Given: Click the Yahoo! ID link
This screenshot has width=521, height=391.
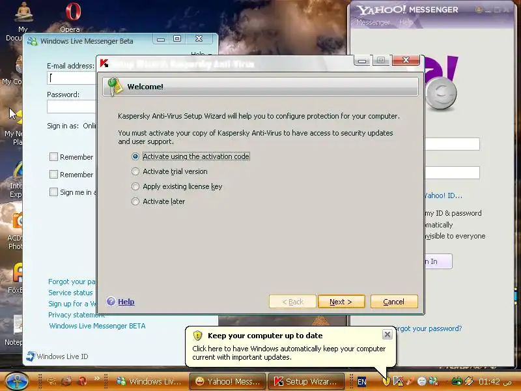Looking at the screenshot, I should pos(443,195).
